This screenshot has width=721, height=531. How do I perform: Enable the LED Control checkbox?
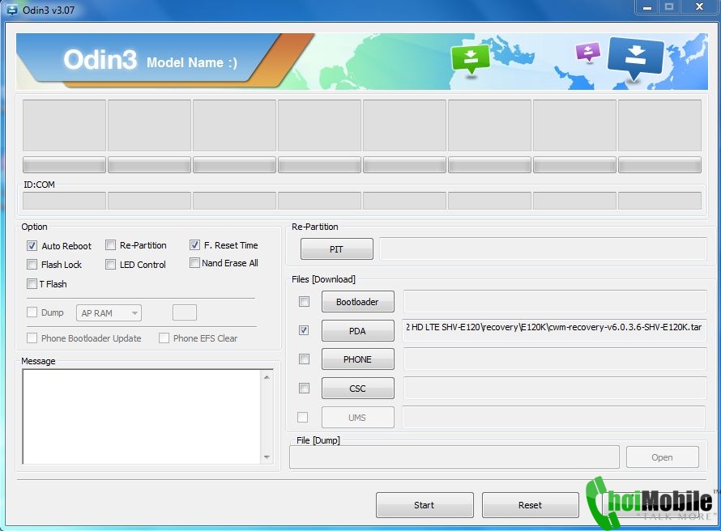click(110, 265)
